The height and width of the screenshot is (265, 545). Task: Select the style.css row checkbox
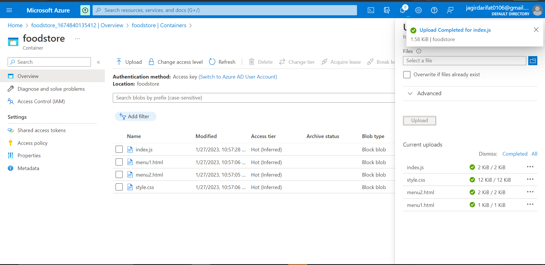tap(119, 187)
